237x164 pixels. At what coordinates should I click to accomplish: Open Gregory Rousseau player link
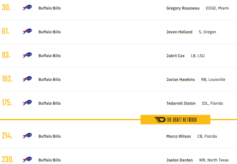[x=183, y=8]
